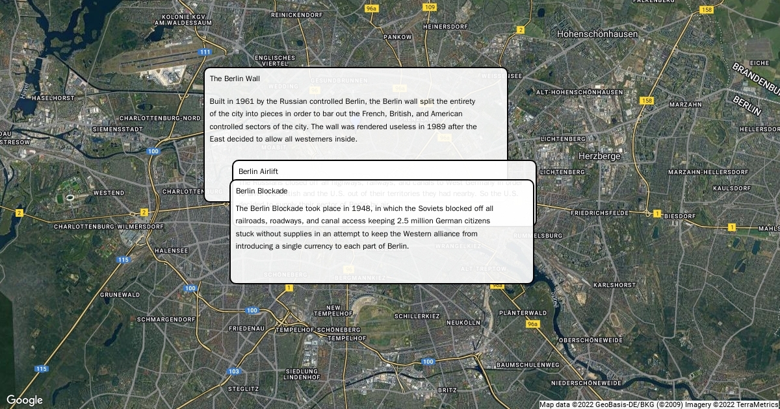
Task: Click the Kaulsdorf map label
Action: (x=733, y=188)
